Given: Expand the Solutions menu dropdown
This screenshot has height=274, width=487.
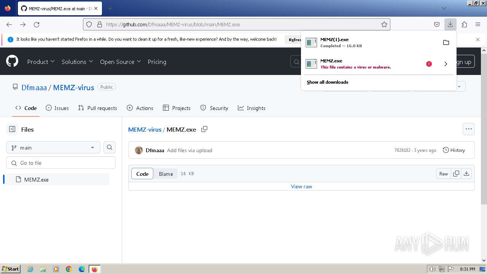Looking at the screenshot, I should click(x=78, y=62).
